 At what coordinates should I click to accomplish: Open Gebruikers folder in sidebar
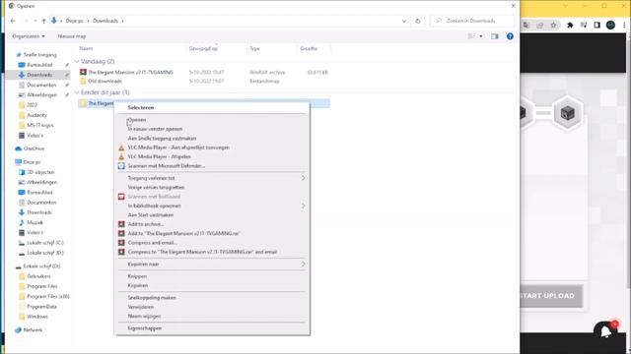point(38,276)
